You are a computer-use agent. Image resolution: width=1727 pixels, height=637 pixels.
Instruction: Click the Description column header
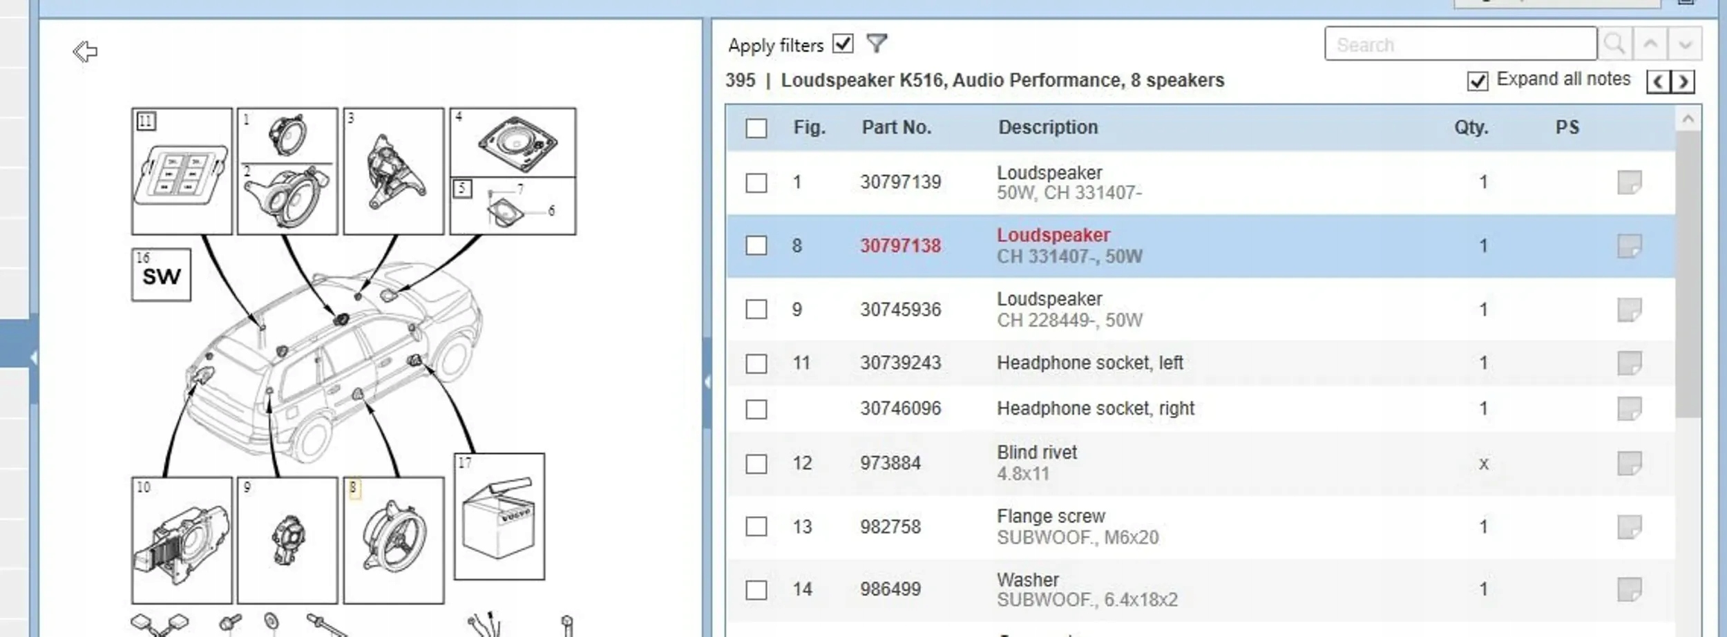(1048, 127)
